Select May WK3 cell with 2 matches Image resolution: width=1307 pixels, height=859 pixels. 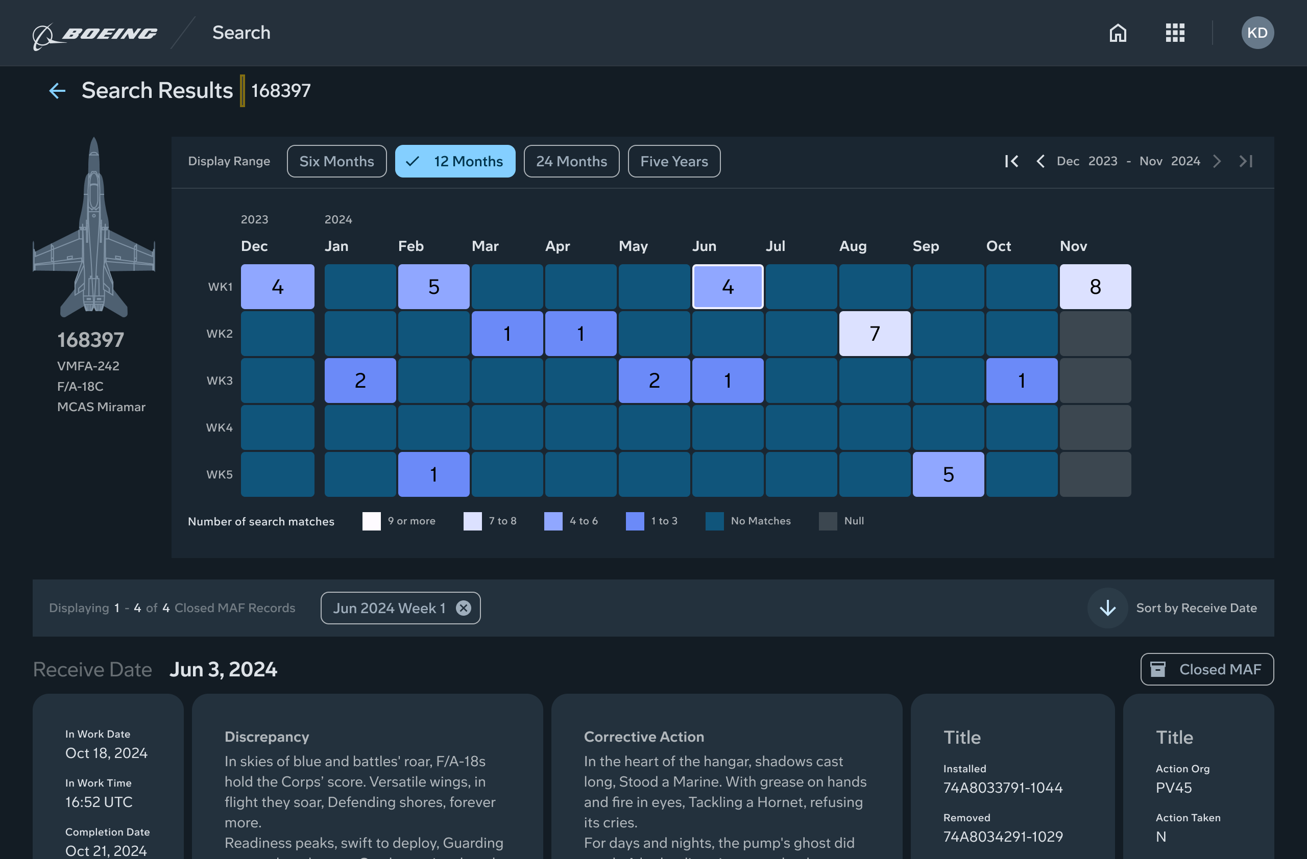tap(655, 381)
